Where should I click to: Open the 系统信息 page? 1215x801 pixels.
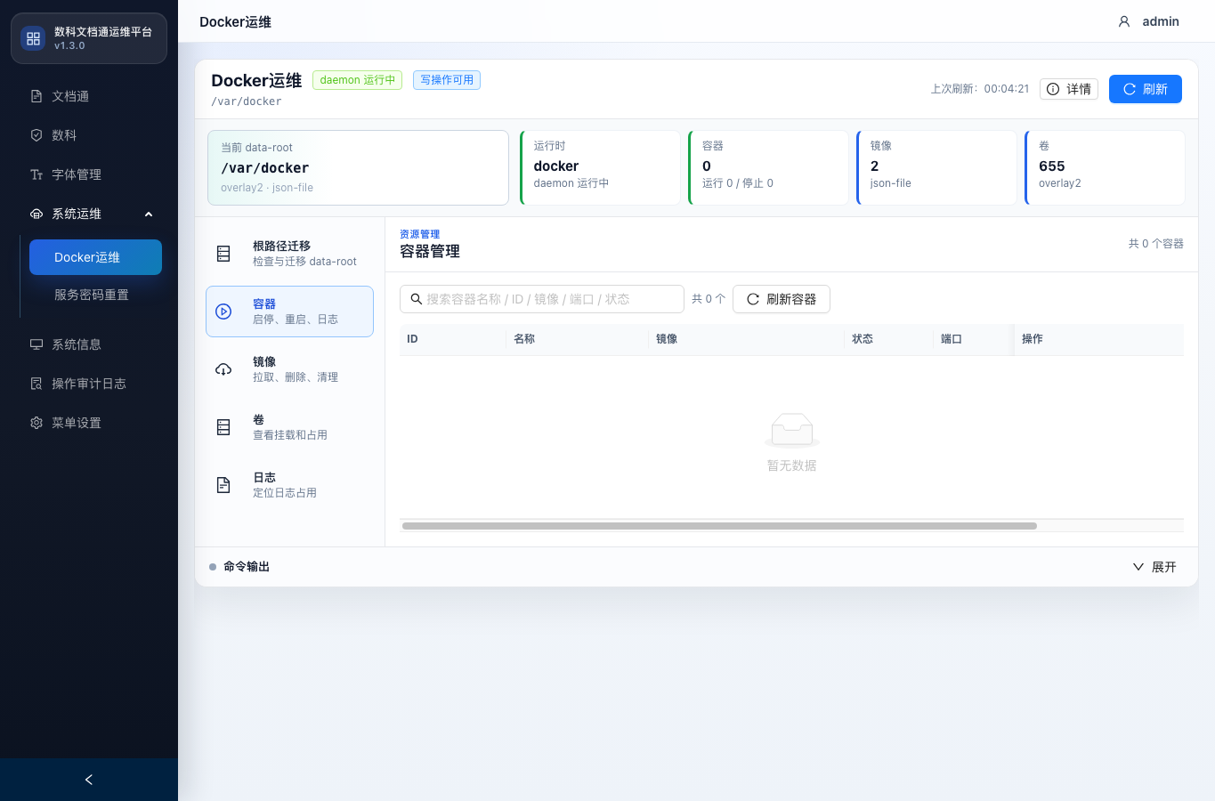tap(89, 344)
